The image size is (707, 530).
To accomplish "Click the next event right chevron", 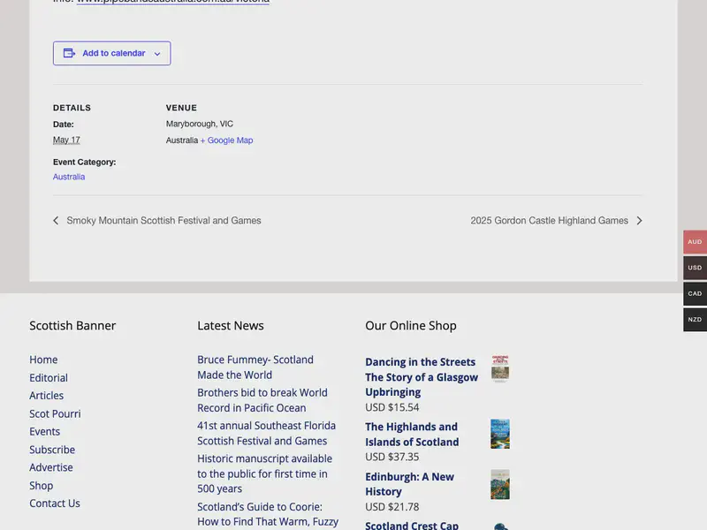I will click(x=639, y=220).
